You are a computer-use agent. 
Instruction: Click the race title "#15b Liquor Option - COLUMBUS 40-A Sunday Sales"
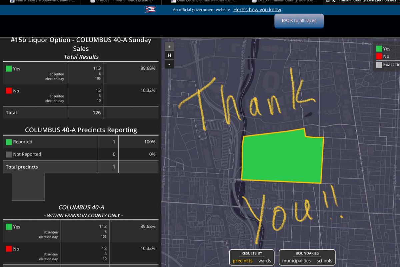(x=81, y=44)
